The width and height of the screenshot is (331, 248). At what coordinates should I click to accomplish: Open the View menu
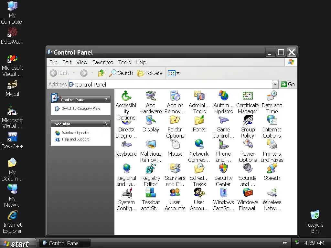click(82, 62)
